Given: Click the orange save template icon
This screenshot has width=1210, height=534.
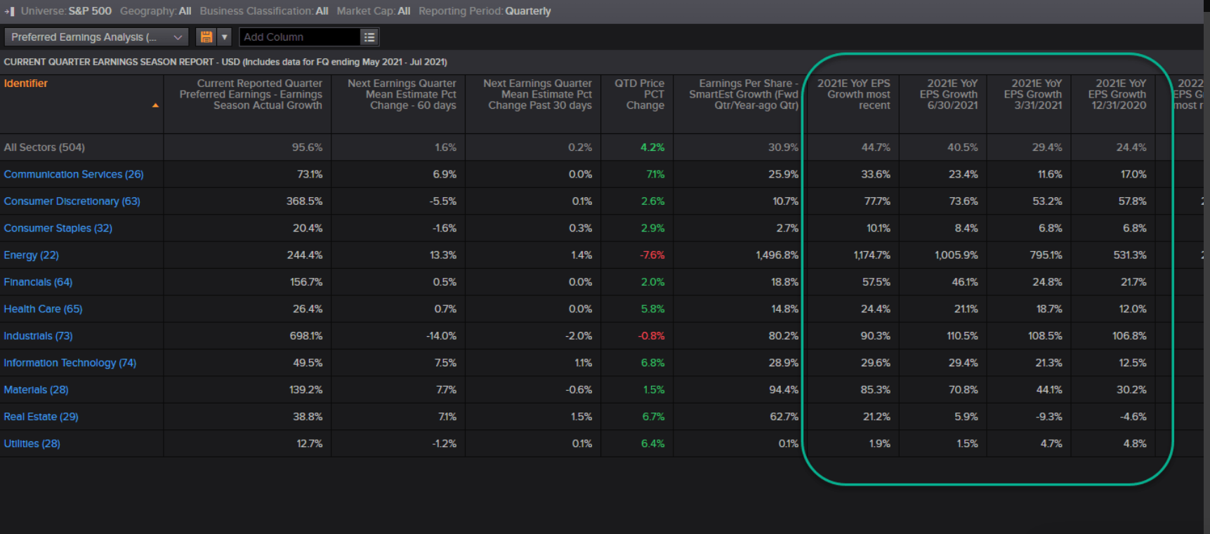Looking at the screenshot, I should pos(206,37).
